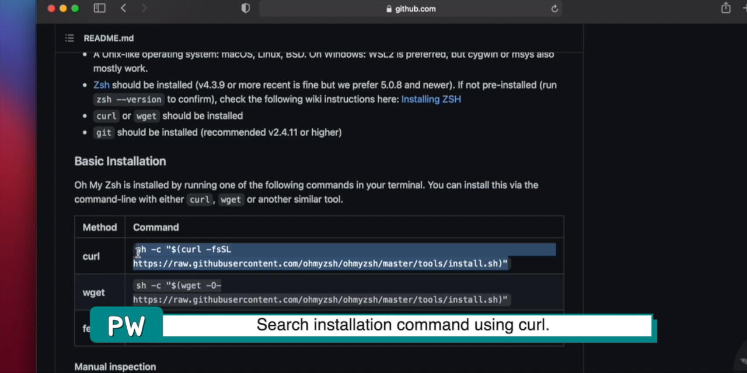747x373 pixels.
Task: Click the wget code word in prerequisites
Action: click(146, 116)
